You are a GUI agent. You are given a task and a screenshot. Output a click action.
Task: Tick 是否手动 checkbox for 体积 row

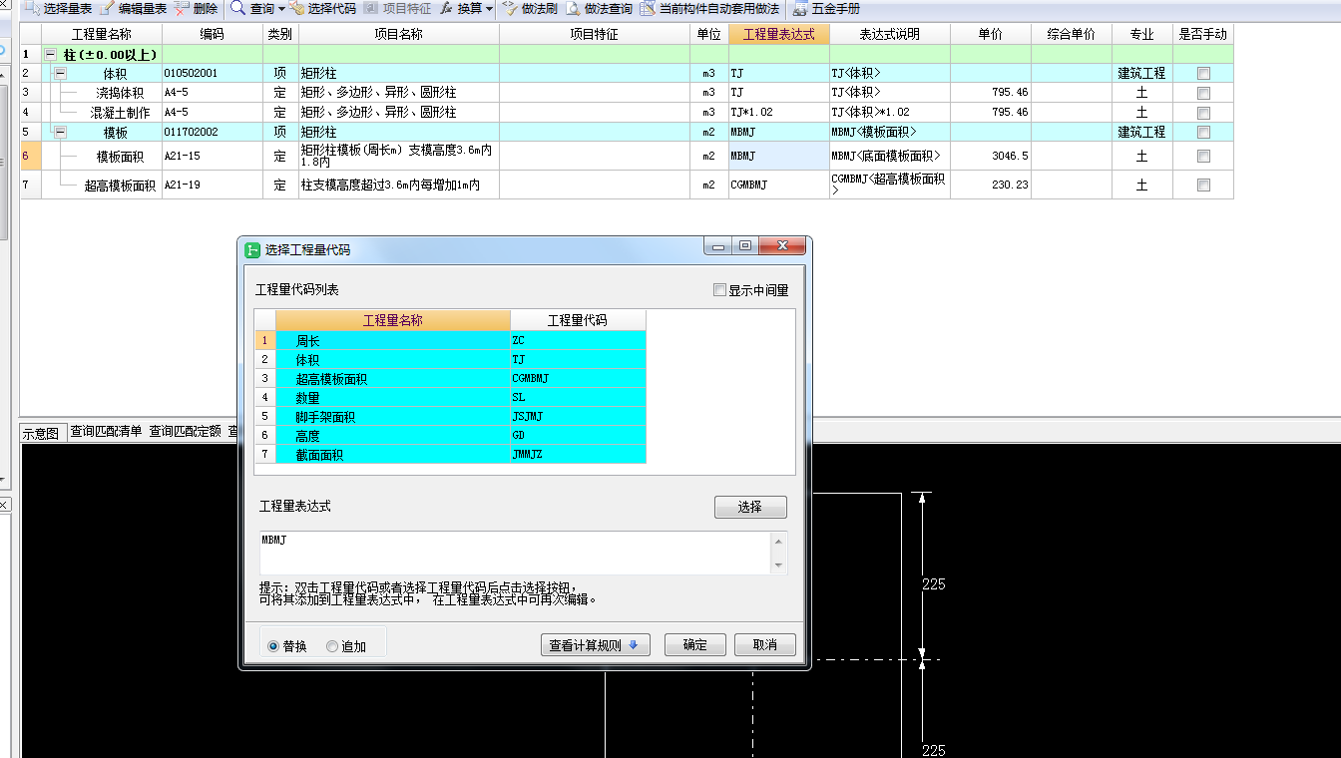click(1203, 73)
